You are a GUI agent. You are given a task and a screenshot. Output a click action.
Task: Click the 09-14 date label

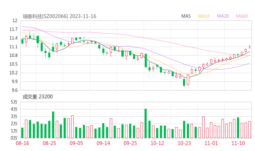[103, 143]
